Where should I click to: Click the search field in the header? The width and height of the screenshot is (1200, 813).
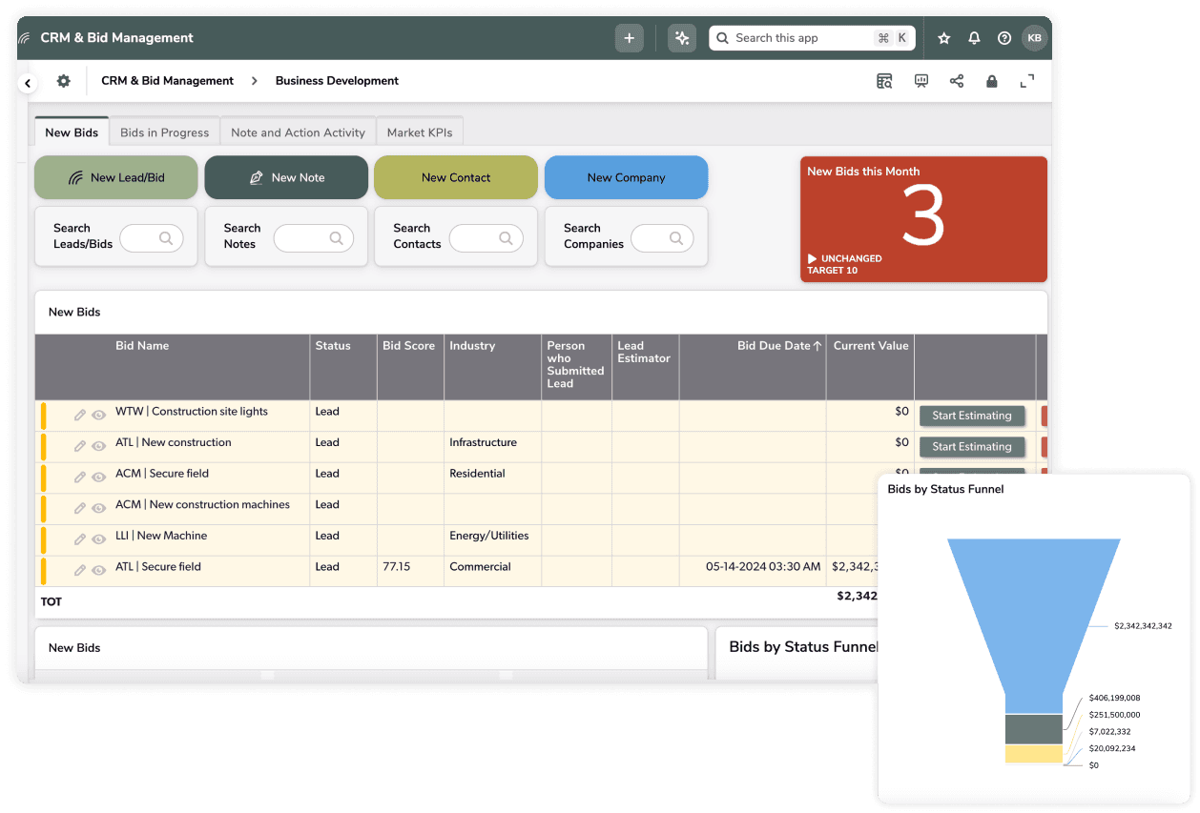tap(812, 38)
